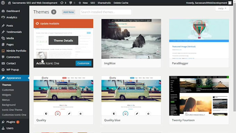Viewport: 236px width, 133px height.
Task: Select the Quality blue theme thumbnail
Action: point(131,96)
